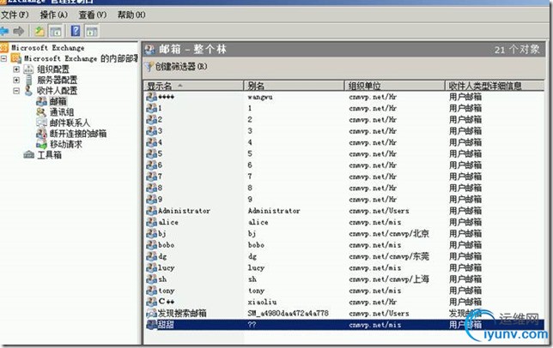Select the 移动请求 tree item
This screenshot has height=348, width=553.
click(x=66, y=144)
